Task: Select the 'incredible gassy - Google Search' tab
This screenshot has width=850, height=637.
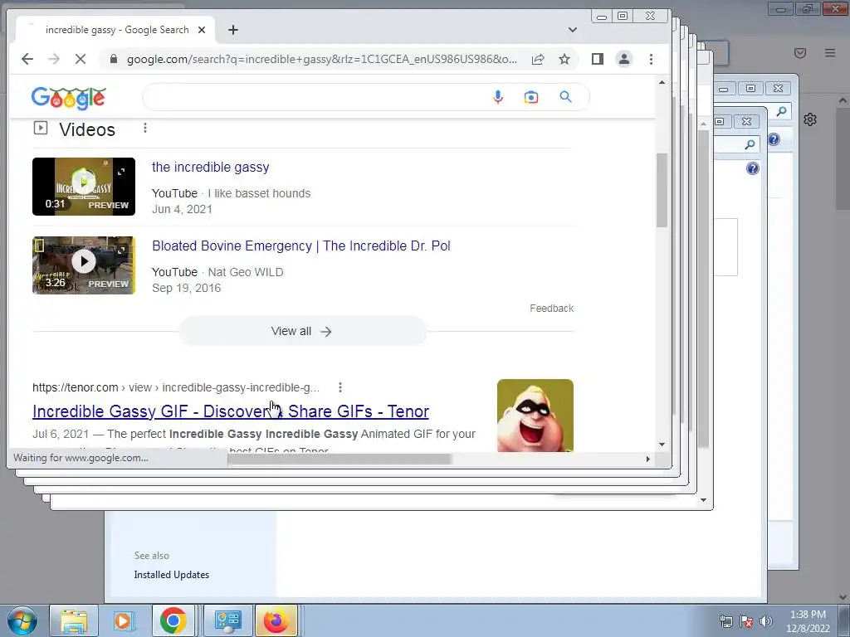Action: (x=117, y=30)
